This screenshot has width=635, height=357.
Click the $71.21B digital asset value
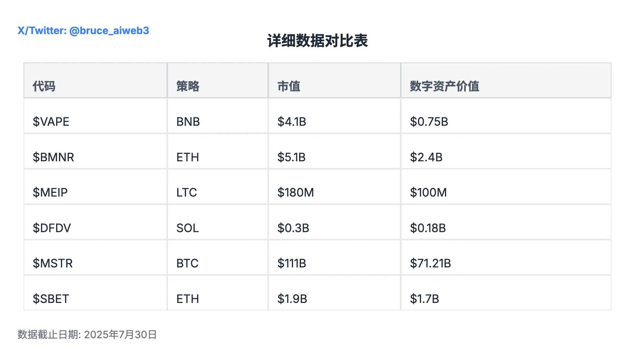430,263
